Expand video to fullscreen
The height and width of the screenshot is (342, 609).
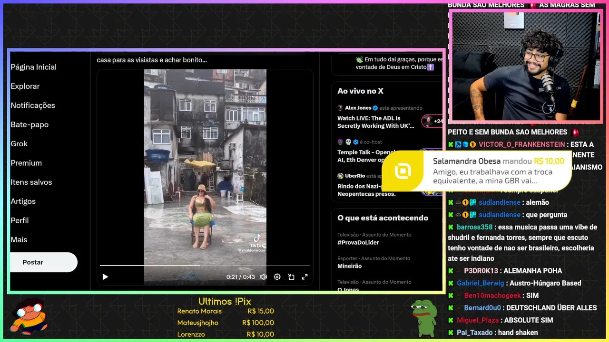(305, 277)
